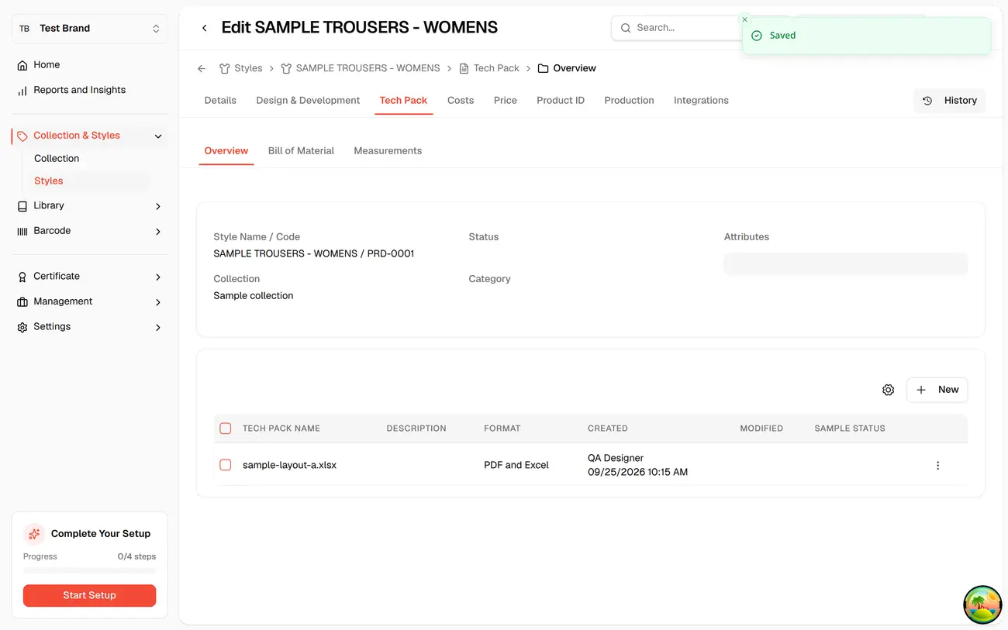The width and height of the screenshot is (1008, 630).
Task: Select Styles in the sidebar
Action: 49,181
